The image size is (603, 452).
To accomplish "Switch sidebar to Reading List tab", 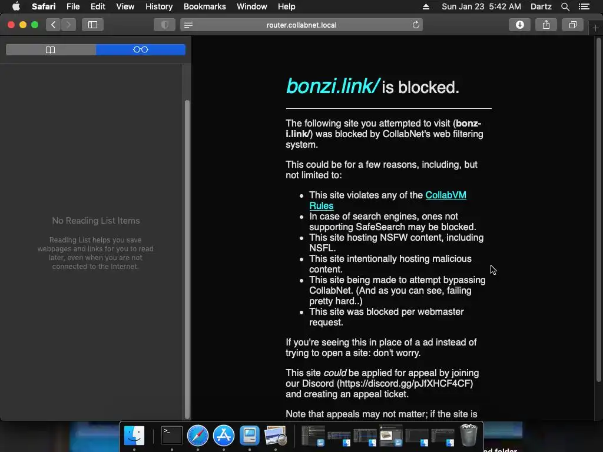I will pos(140,49).
